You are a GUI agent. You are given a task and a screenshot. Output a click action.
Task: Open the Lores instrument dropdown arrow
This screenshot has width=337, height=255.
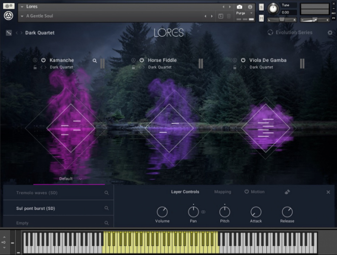[22, 7]
